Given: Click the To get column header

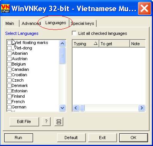Looking at the screenshot, I should coord(114,44).
